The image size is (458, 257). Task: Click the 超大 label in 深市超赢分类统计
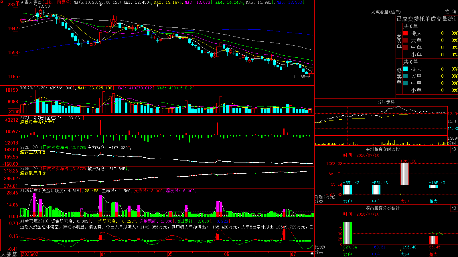[x=433, y=254]
